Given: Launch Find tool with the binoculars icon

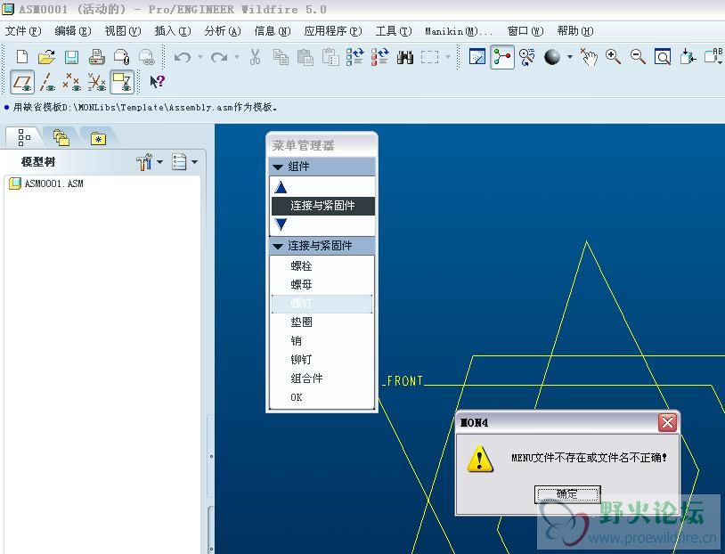Looking at the screenshot, I should 405,57.
